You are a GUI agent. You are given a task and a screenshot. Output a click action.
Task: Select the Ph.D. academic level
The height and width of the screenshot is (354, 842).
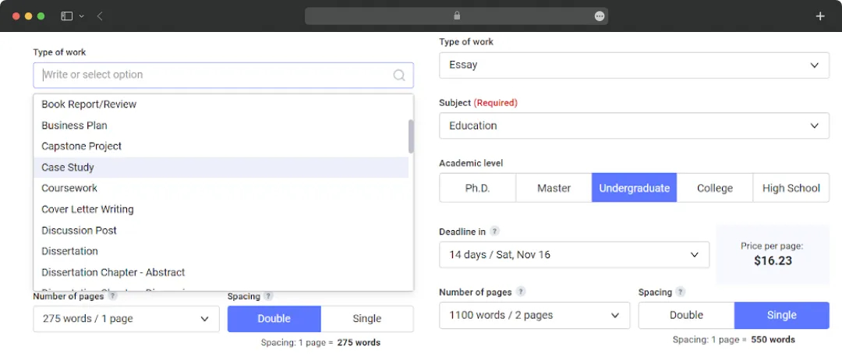tap(477, 188)
